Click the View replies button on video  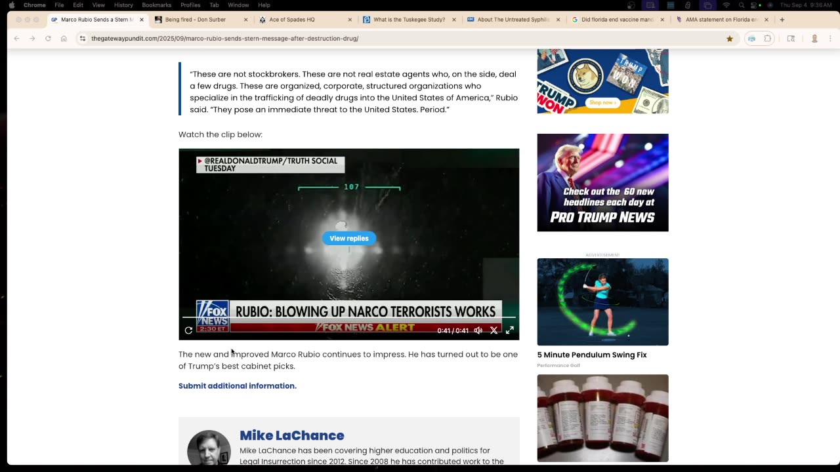coord(349,238)
